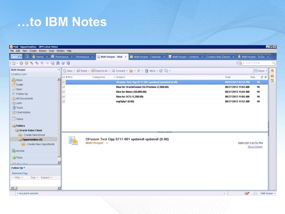The width and height of the screenshot is (285, 214).
Task: Click the Send and Receive icon beside More
Action: tap(161, 71)
